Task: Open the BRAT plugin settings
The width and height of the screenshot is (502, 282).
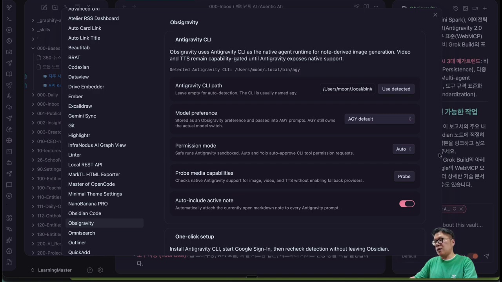Action: click(x=104, y=57)
